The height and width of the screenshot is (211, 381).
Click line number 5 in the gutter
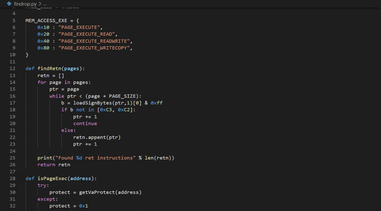click(14, 20)
